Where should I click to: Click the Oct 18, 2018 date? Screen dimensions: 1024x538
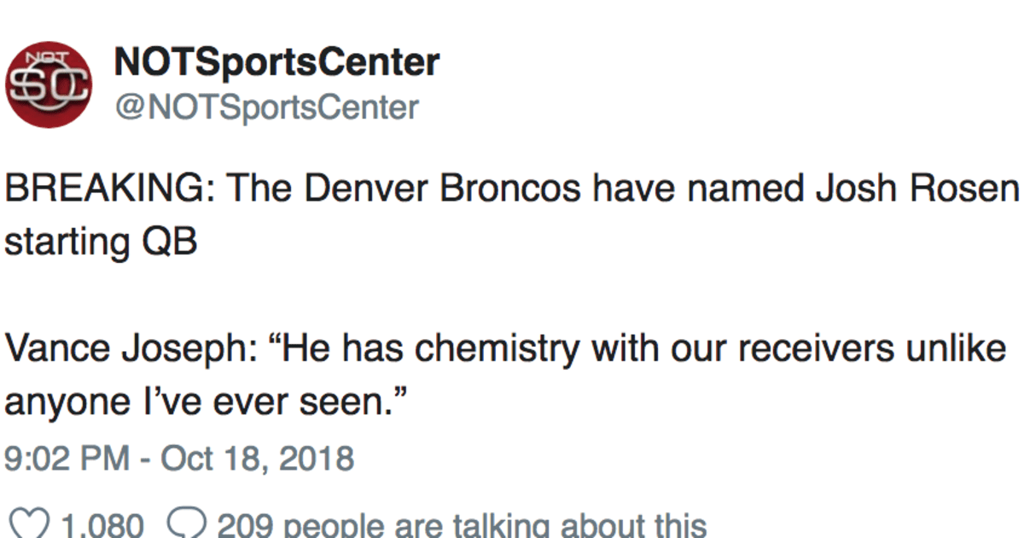click(256, 459)
